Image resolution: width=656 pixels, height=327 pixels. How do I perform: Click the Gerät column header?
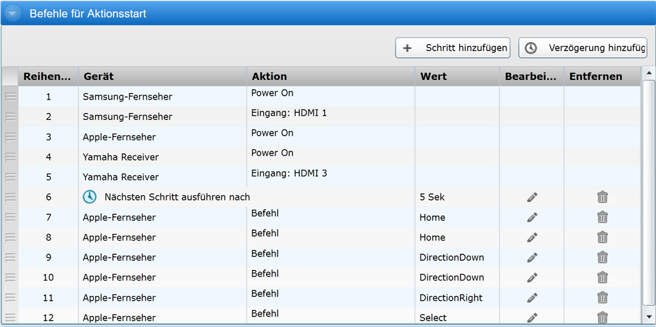point(162,77)
